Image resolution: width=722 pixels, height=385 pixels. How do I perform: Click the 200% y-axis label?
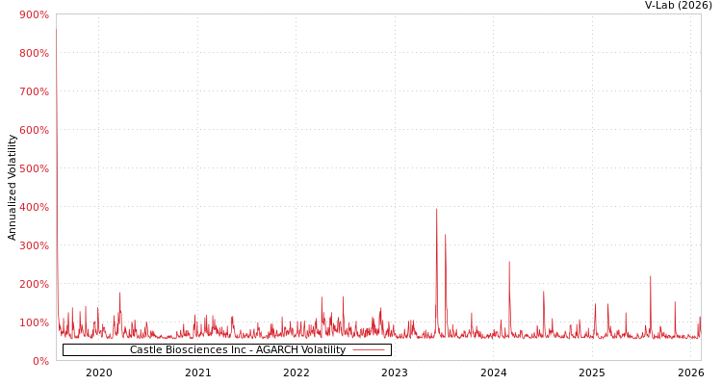tap(34, 284)
